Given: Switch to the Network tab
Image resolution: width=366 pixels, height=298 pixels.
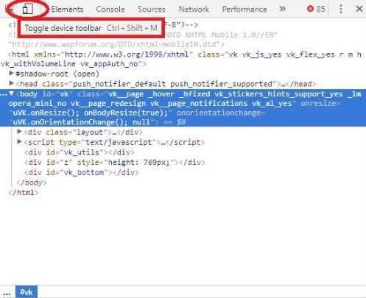Looking at the screenshot, I should tap(194, 10).
